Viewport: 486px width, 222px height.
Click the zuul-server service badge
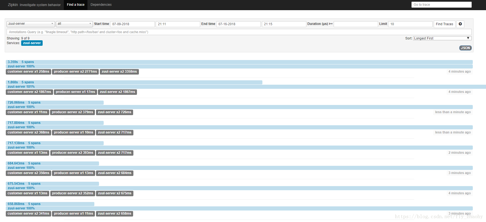pyautogui.click(x=32, y=43)
